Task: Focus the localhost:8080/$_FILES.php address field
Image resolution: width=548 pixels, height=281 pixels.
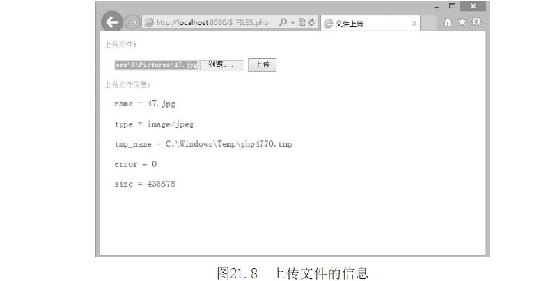Action: (x=212, y=23)
